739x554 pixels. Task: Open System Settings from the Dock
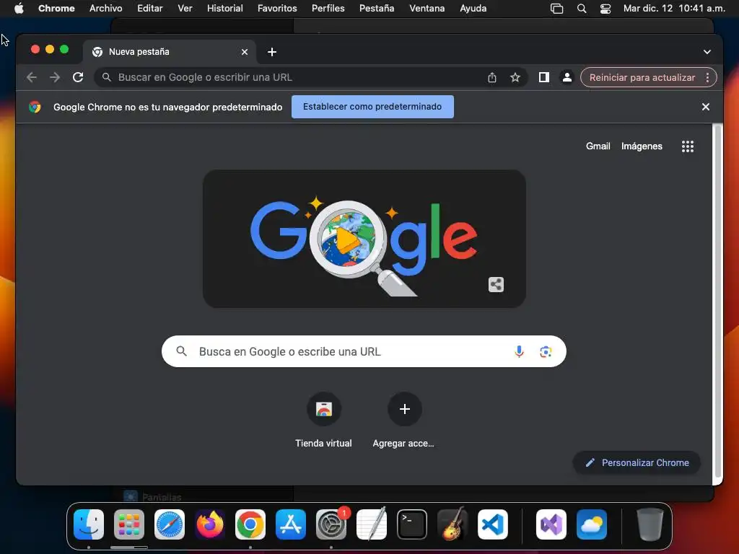click(331, 524)
